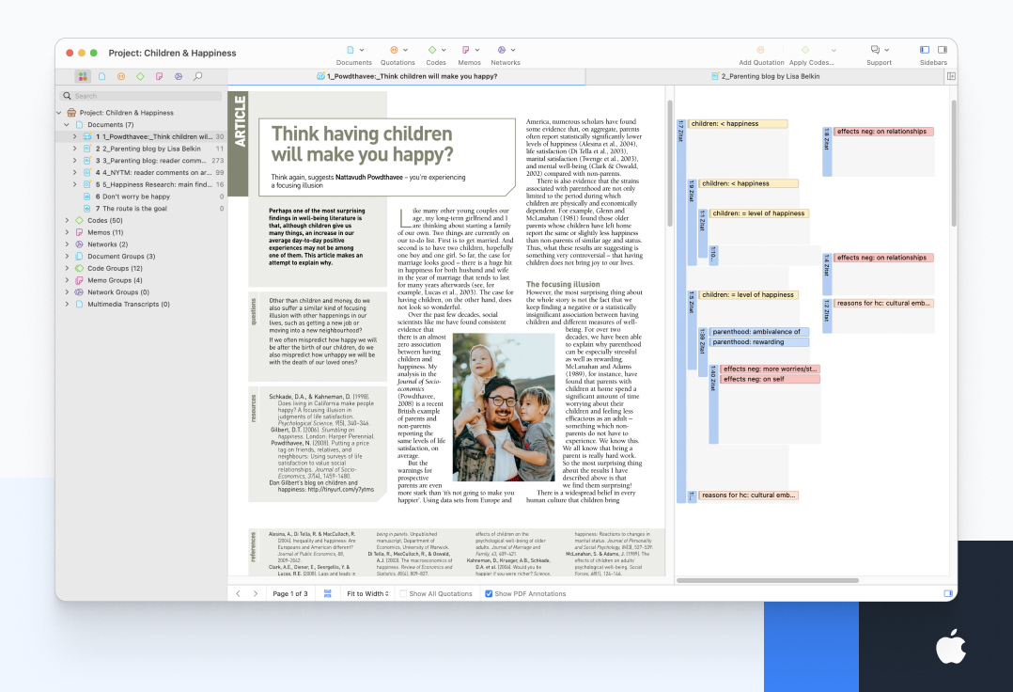
Task: Open the Documents toolbar menu
Action: coord(353,50)
